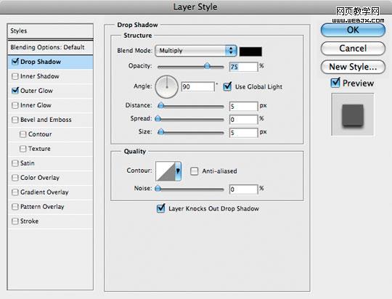Click the Size value field
This screenshot has width=392, height=299.
243,133
